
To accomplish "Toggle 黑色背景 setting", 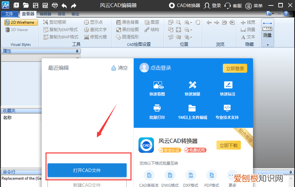I will tap(127, 22).
